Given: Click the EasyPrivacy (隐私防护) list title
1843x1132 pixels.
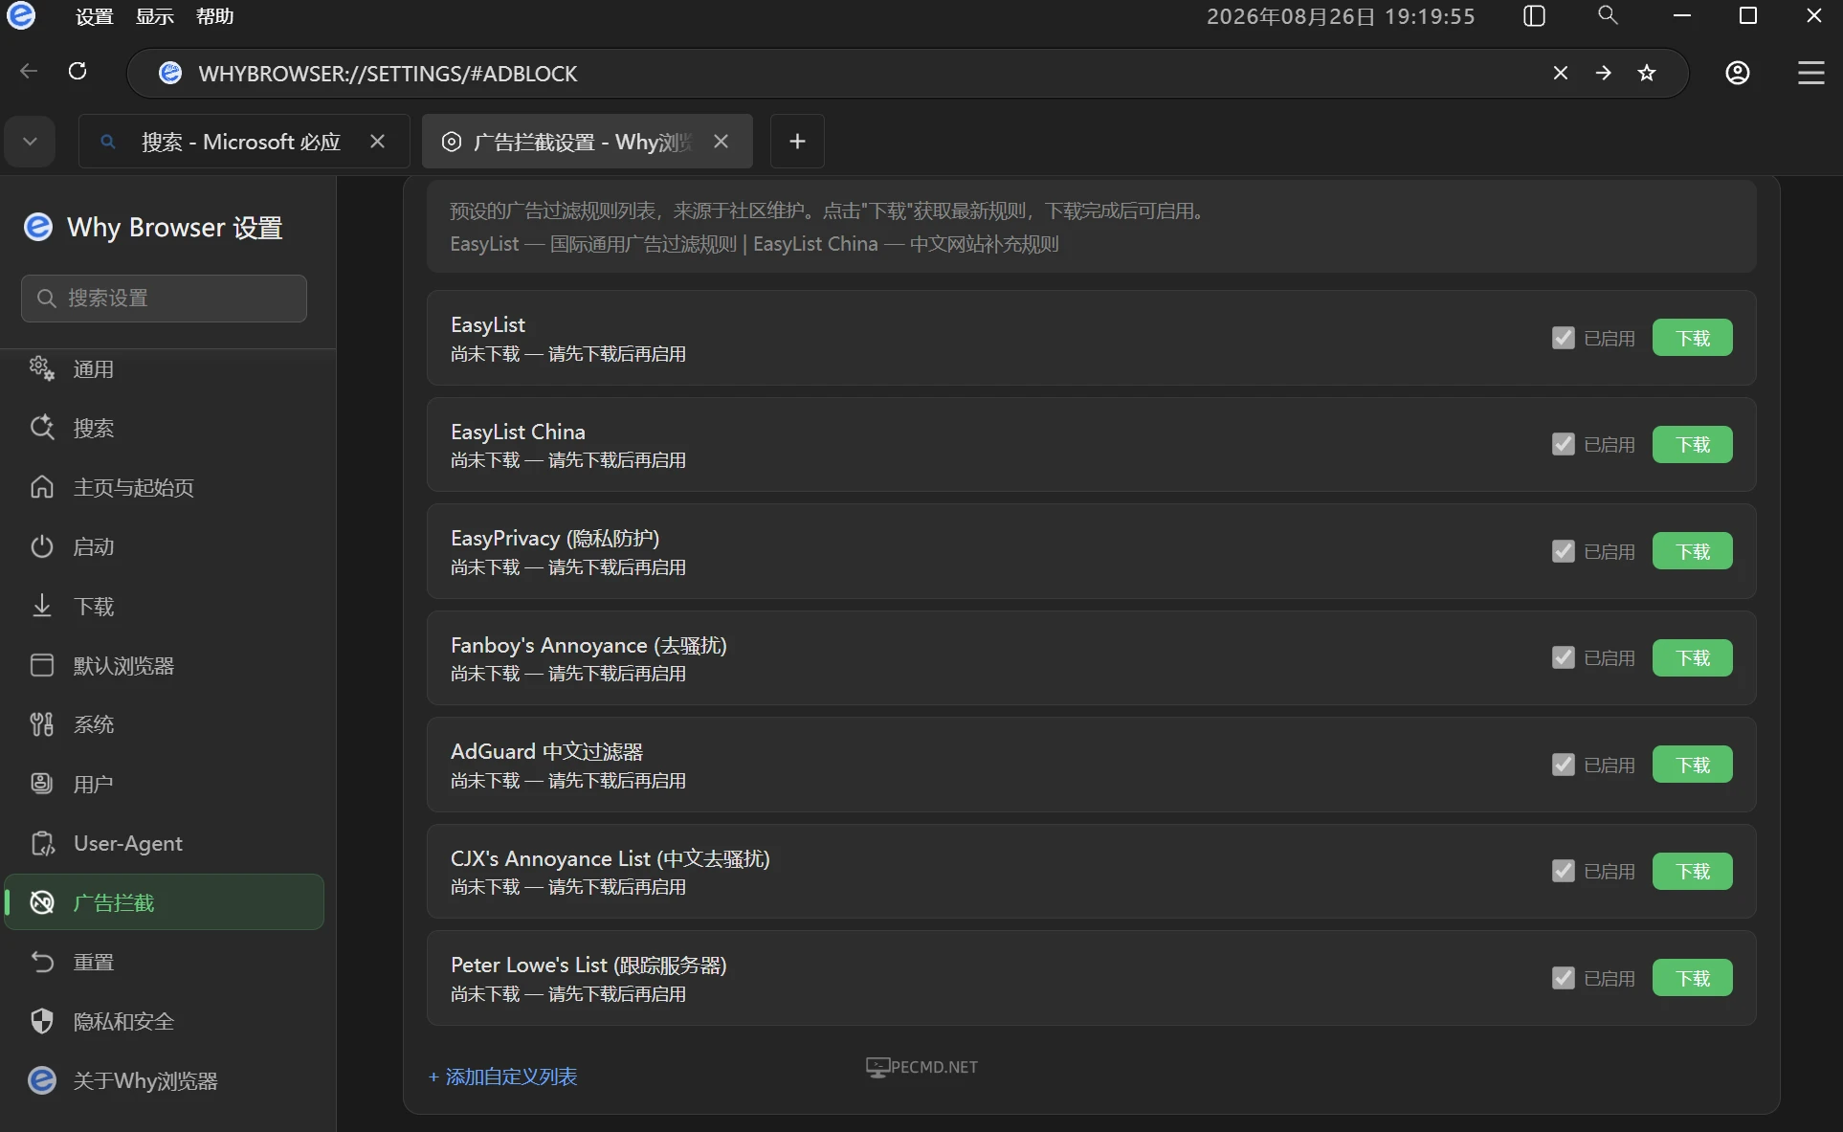Looking at the screenshot, I should [x=555, y=539].
